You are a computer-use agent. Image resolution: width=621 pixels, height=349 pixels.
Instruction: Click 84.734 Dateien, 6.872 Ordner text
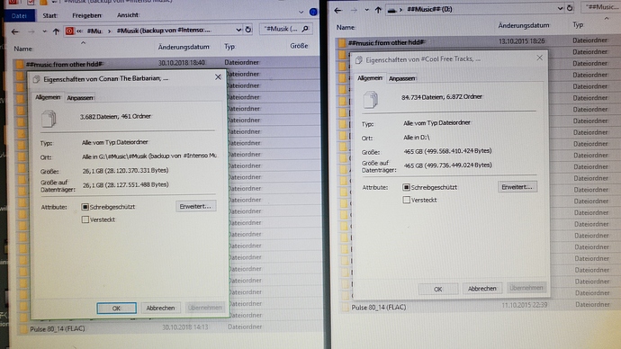442,97
